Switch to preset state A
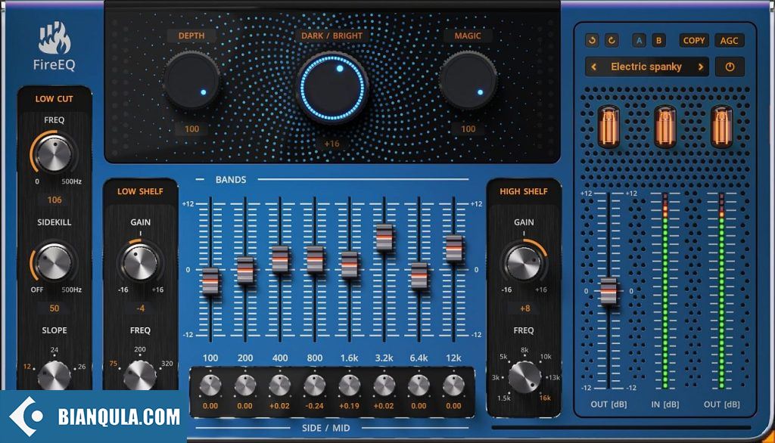775x443 pixels. [x=639, y=41]
